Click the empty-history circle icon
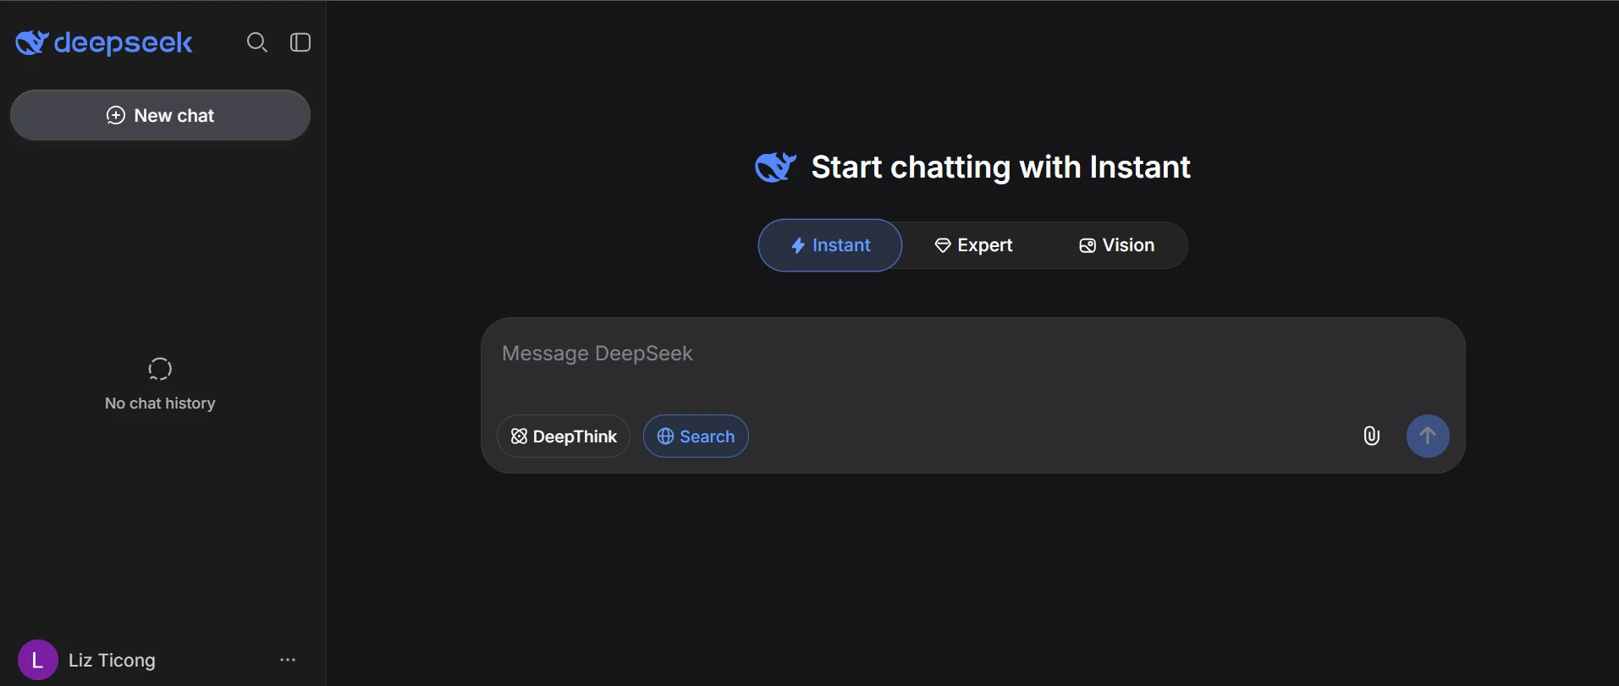This screenshot has height=686, width=1619. [160, 369]
